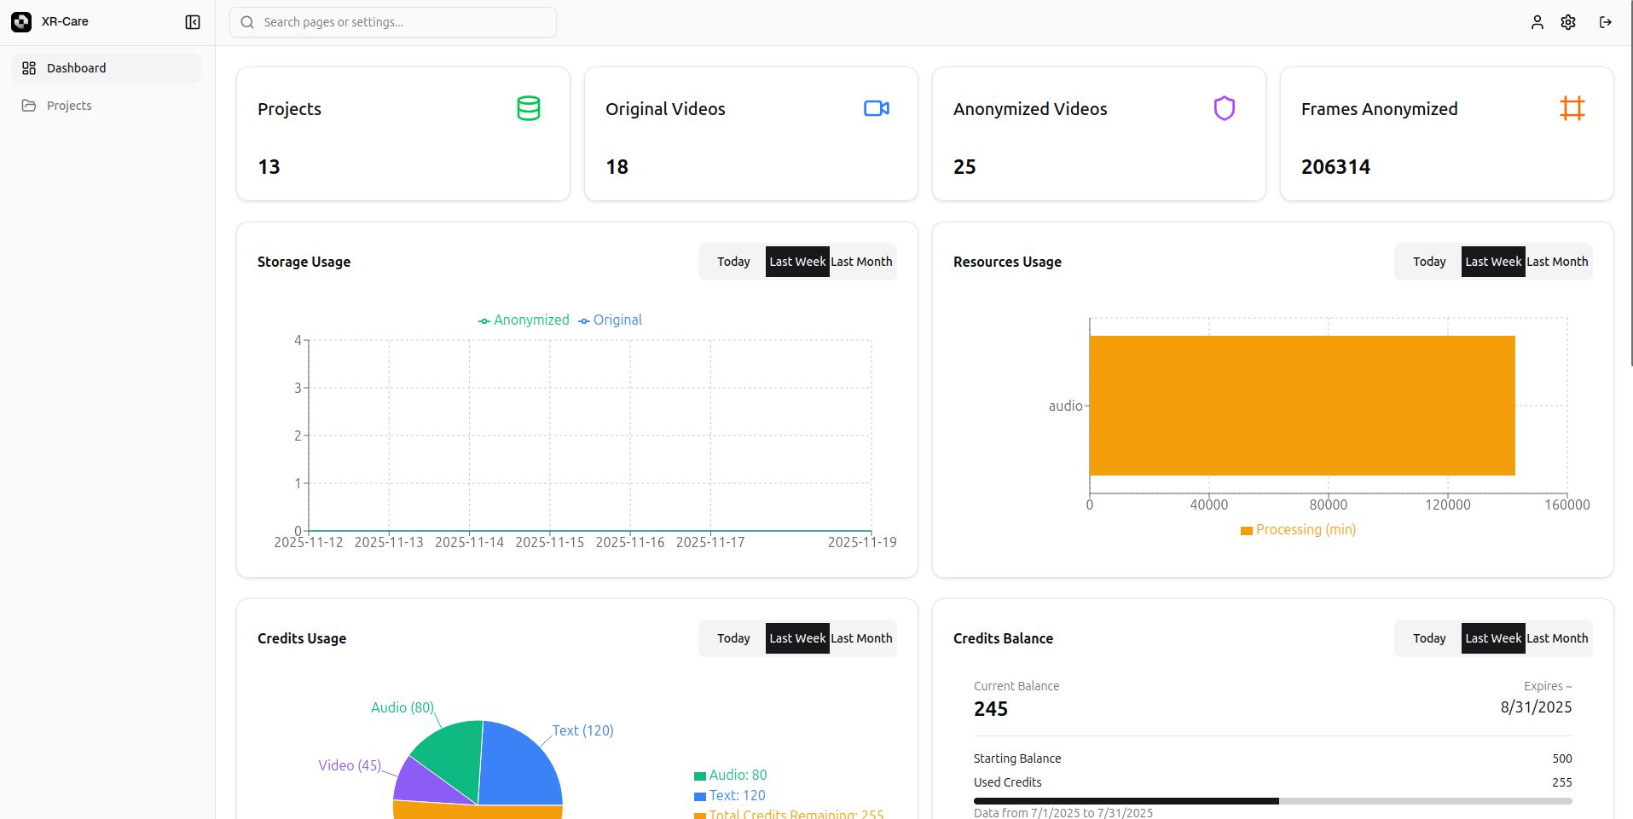This screenshot has width=1633, height=819.
Task: Toggle Processing (min) legend entry
Action: tap(1298, 530)
